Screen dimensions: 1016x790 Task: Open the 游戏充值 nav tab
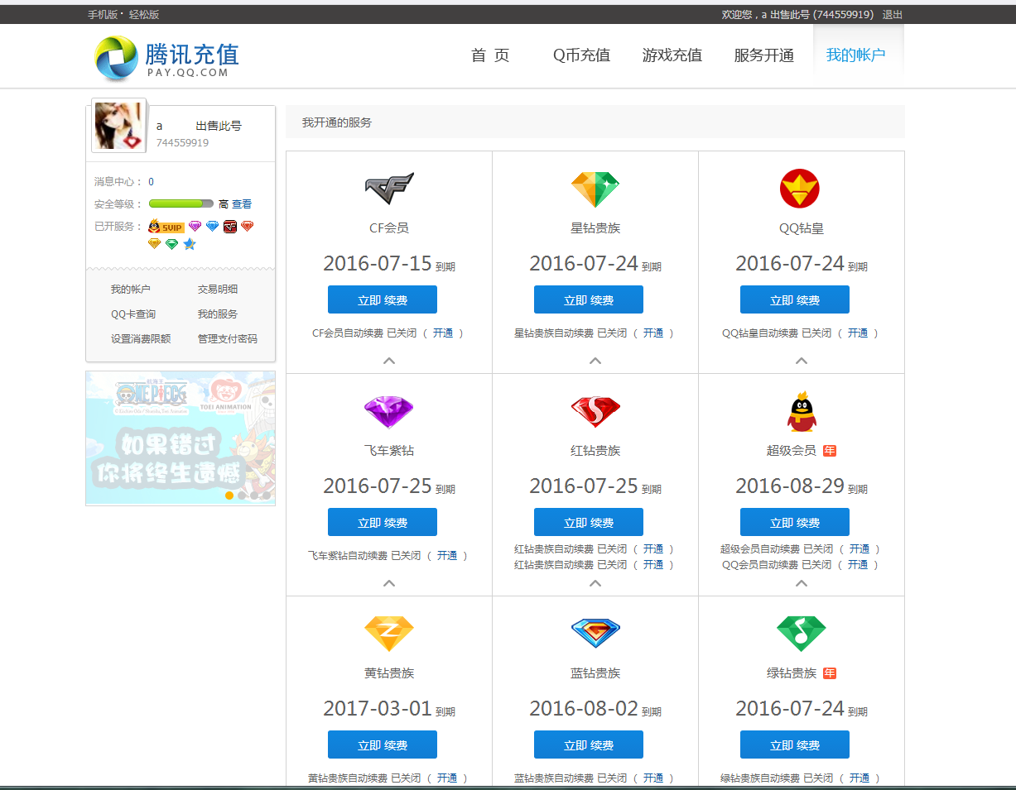point(672,55)
